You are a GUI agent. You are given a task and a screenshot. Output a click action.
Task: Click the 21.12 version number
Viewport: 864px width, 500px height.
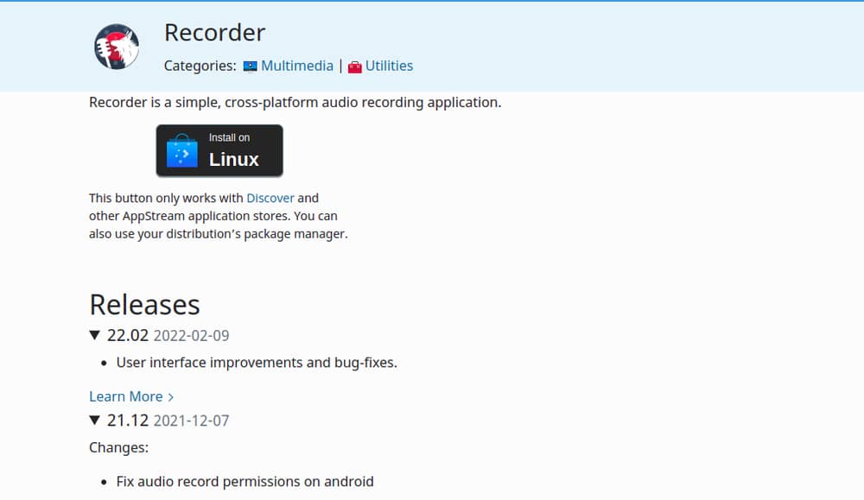click(x=128, y=421)
